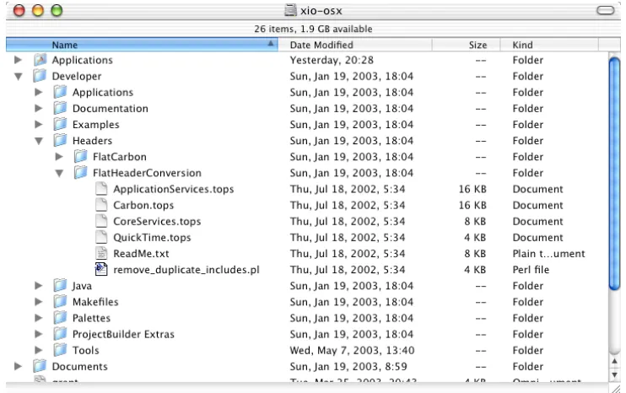
Task: Click the toolbar toggle pill button
Action: tap(605, 10)
